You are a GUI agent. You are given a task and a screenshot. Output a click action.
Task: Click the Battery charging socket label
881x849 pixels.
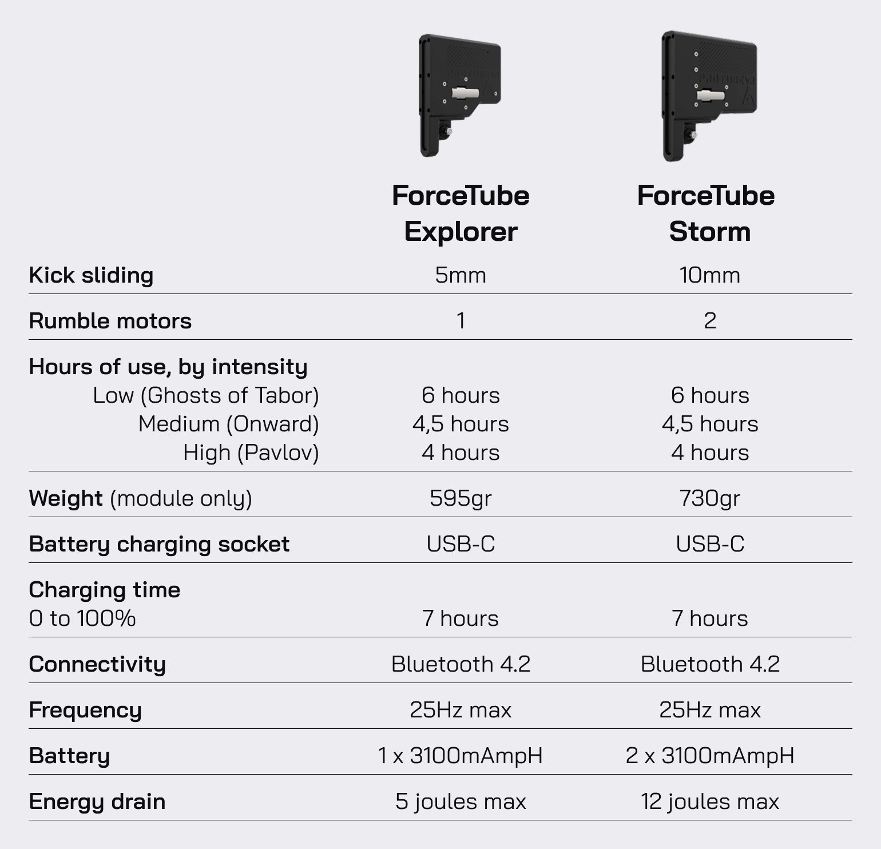coord(159,544)
